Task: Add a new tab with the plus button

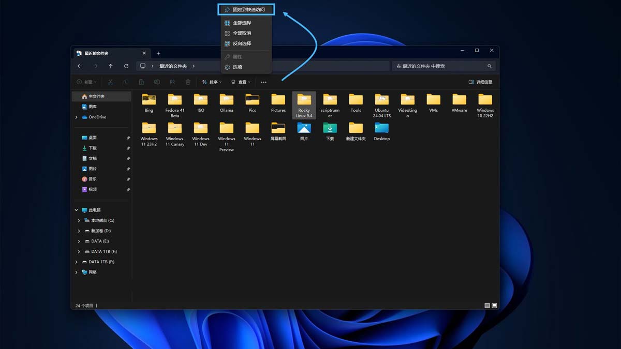Action: click(x=158, y=53)
